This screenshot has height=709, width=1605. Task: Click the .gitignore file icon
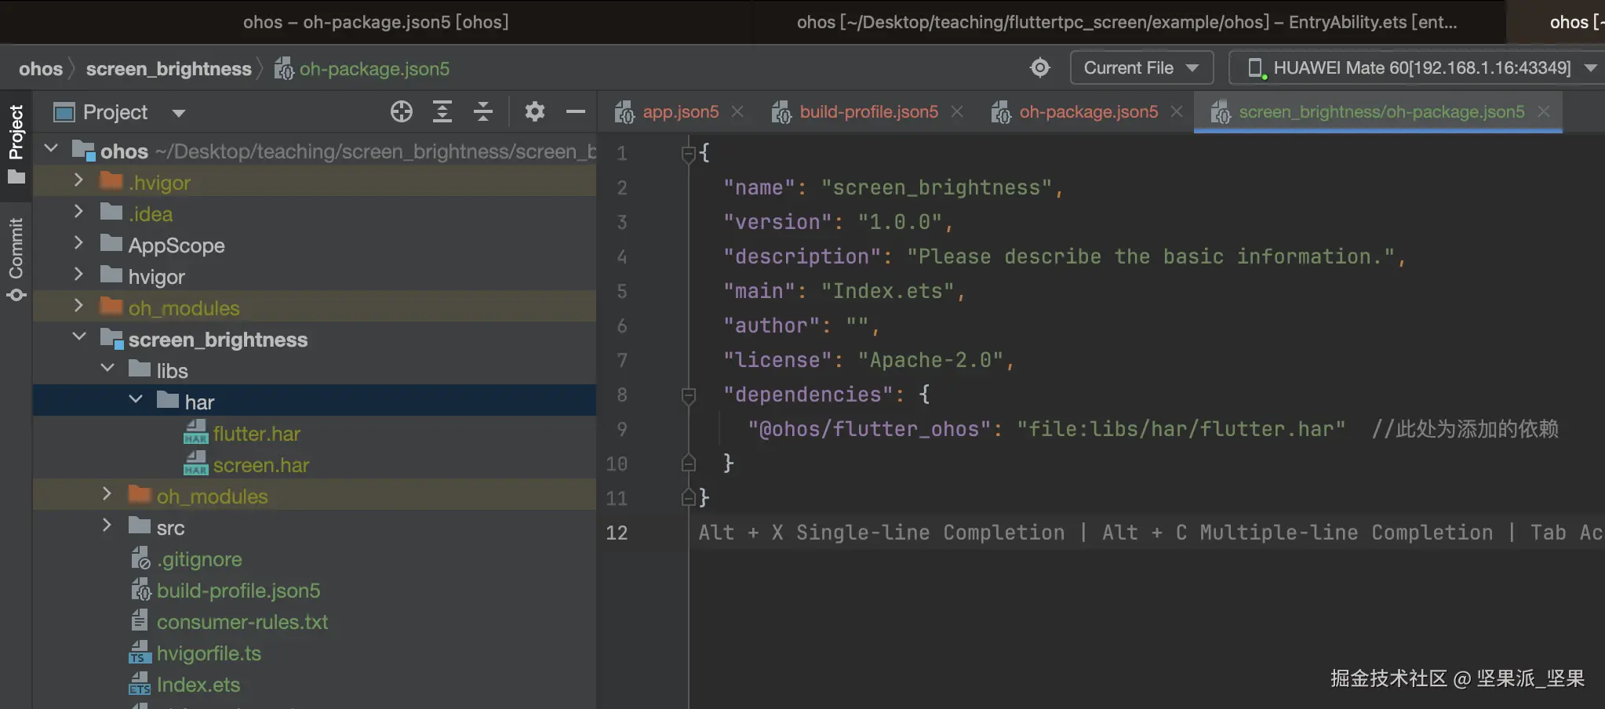140,558
